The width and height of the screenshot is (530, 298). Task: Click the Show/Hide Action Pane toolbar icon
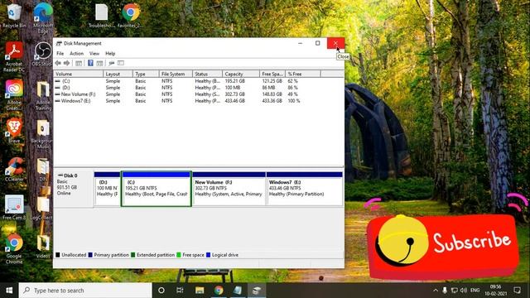pyautogui.click(x=99, y=63)
